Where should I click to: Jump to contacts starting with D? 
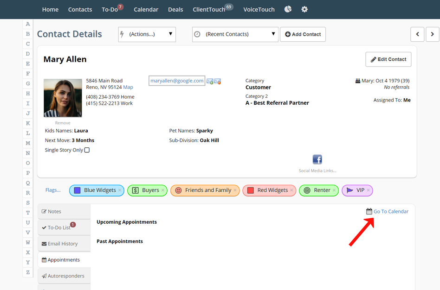[x=28, y=54]
